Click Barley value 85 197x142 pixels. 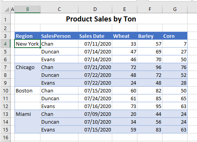(x=150, y=98)
